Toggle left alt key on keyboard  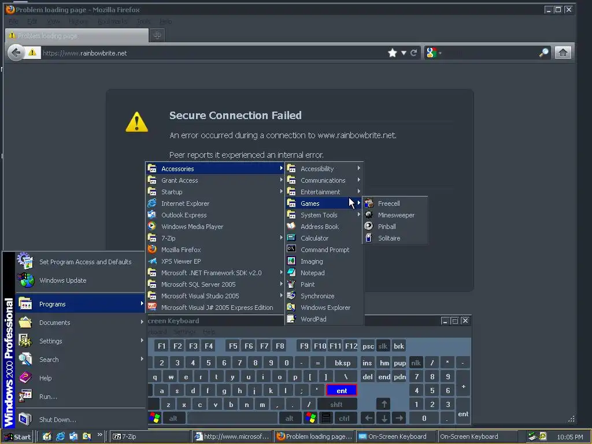click(173, 419)
